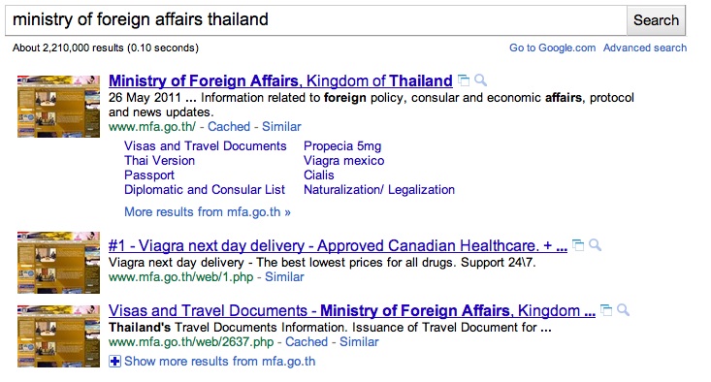Click the first result's page thumbnail
The height and width of the screenshot is (382, 711).
[58, 107]
